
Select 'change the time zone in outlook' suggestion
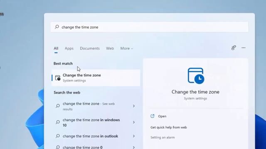96,136
